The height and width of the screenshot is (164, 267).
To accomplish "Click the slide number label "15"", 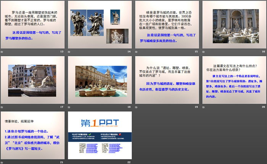I will [x=196, y=51].
